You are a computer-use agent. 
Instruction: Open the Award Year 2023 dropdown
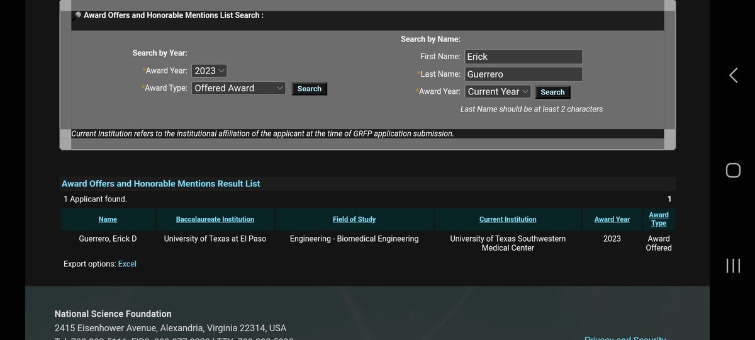click(x=210, y=71)
